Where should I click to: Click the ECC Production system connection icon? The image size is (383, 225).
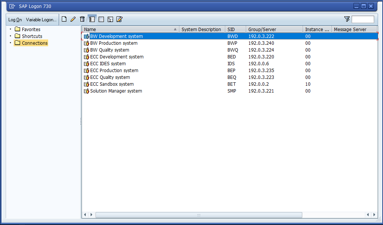click(x=86, y=71)
